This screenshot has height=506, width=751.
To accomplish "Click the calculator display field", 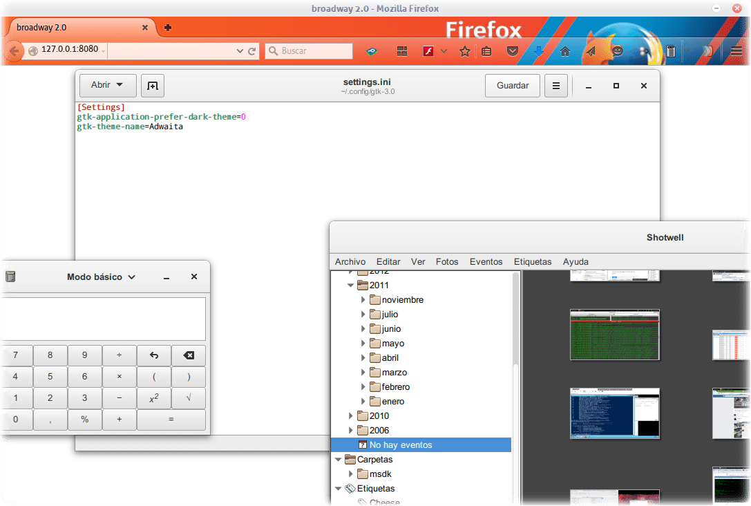I will pyautogui.click(x=104, y=319).
